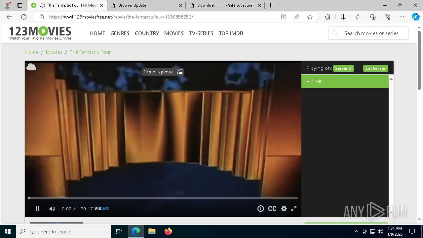
Task: Open taskbar clock showing 1:34 AM
Action: point(395,231)
